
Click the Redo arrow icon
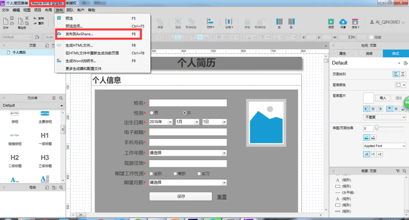35,23
